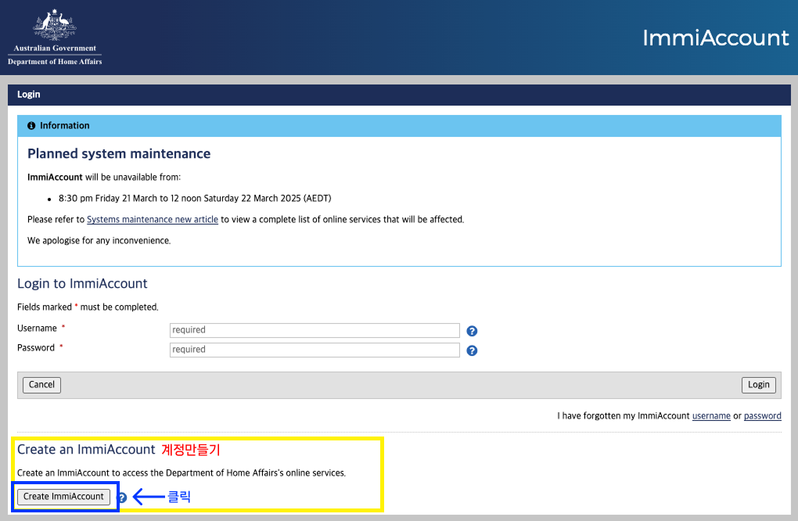Click the Information circle icon
Viewport: 798px width, 521px height.
pos(31,126)
